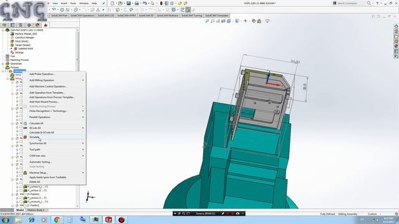
Task: Open the SolidCAM Manager tab icon
Action: click(x=46, y=25)
